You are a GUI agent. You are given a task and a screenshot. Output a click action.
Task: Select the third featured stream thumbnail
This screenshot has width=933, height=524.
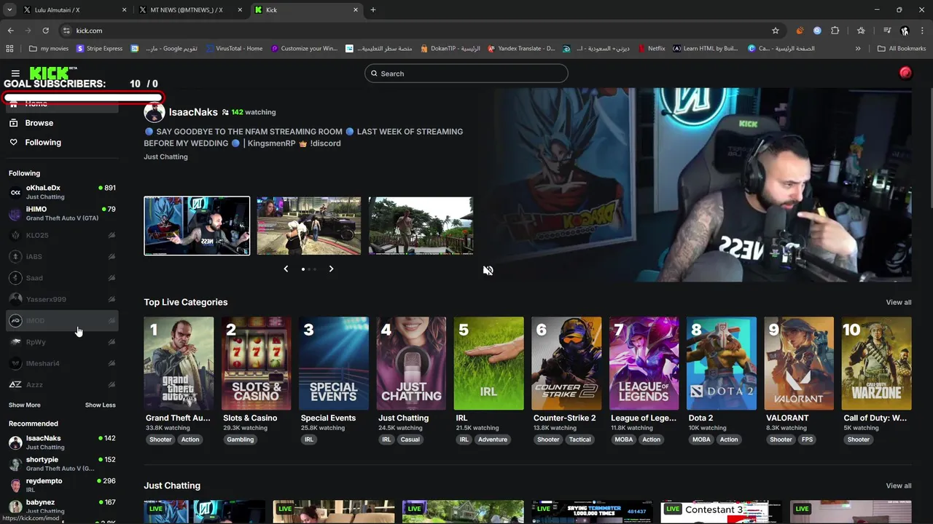coord(421,226)
